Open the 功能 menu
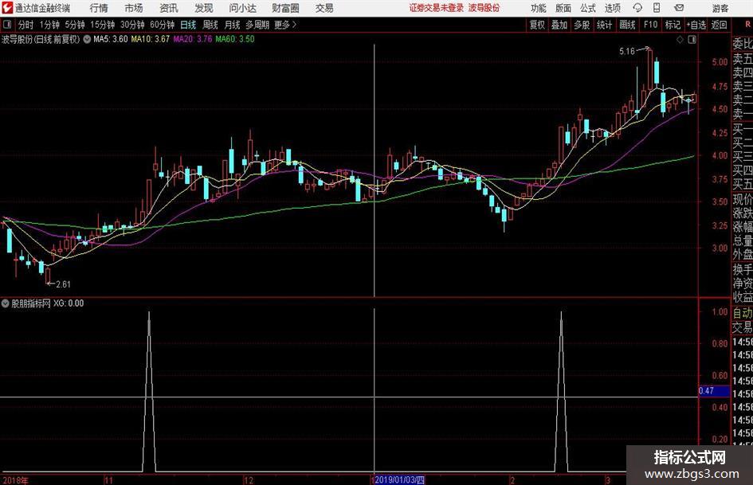753x485 pixels. [x=539, y=8]
